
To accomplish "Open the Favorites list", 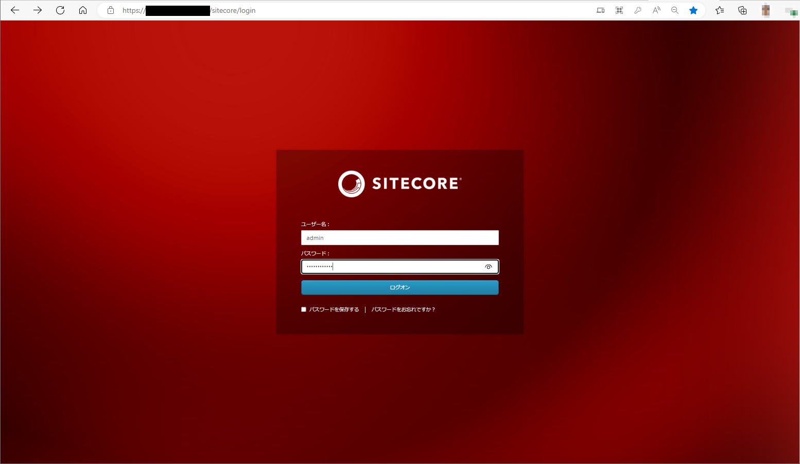I will (x=720, y=10).
